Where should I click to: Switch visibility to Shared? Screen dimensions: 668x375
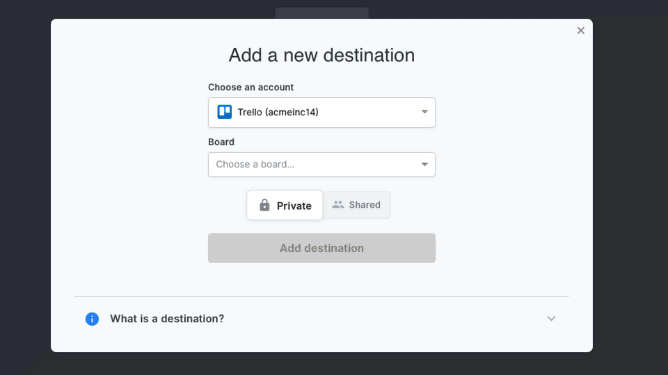pyautogui.click(x=356, y=205)
